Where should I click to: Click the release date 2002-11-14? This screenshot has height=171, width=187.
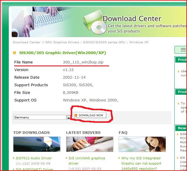point(74,77)
